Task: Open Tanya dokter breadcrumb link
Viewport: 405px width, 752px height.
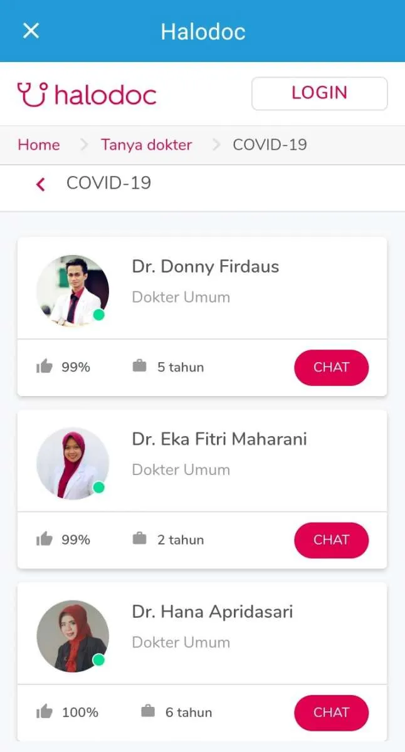Action: click(146, 145)
